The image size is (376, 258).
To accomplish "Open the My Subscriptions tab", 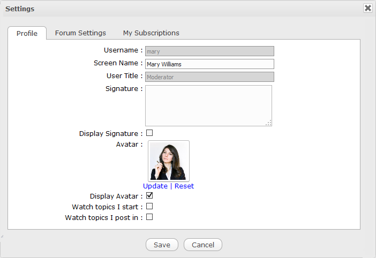I will tap(151, 33).
